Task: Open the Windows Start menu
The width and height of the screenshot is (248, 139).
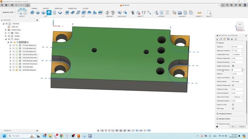Action: coord(4,136)
